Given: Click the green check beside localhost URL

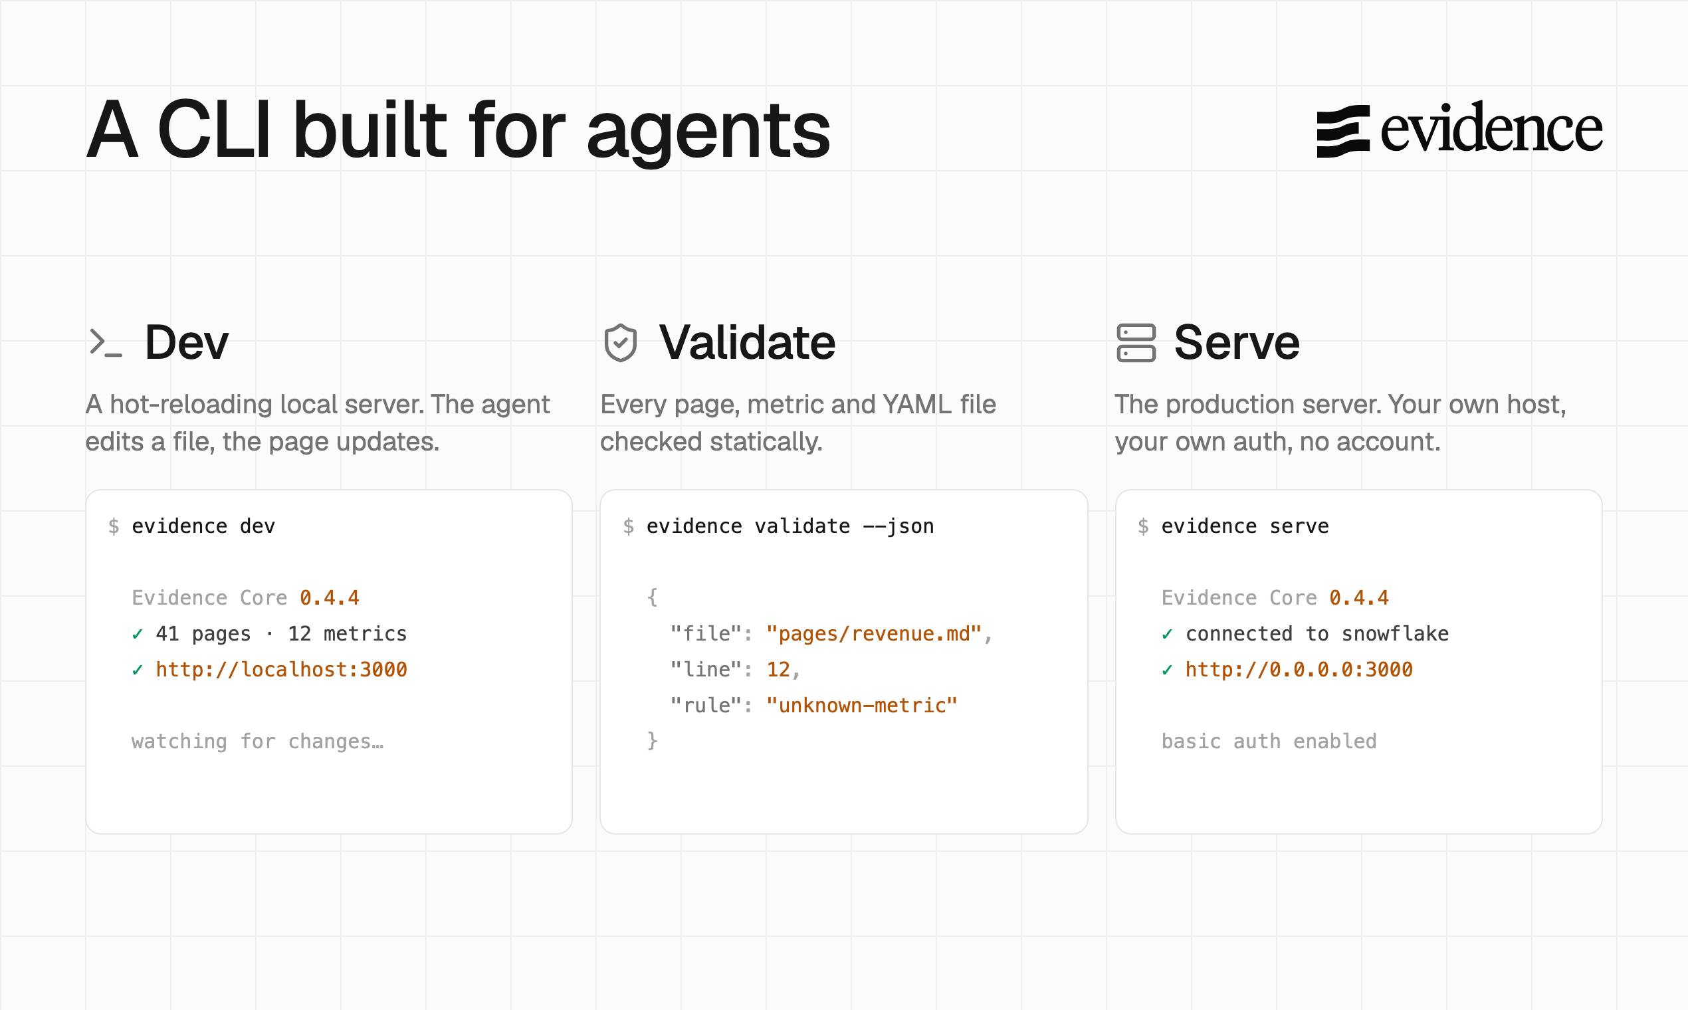Looking at the screenshot, I should click(138, 670).
